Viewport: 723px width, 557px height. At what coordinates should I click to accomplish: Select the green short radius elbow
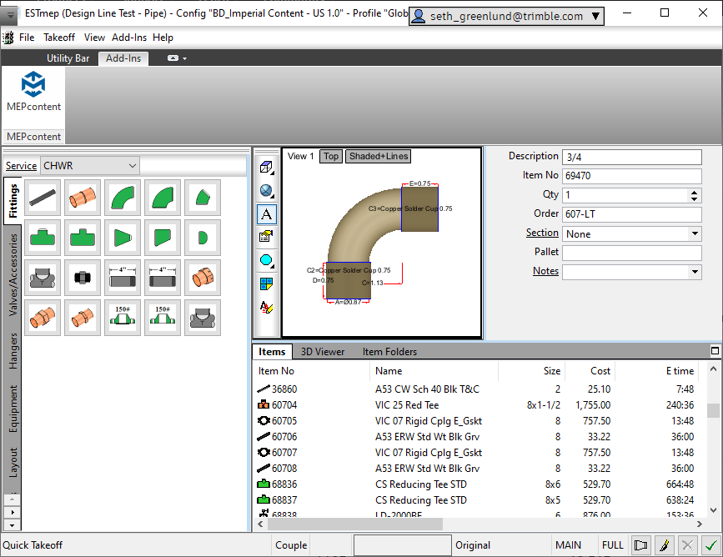click(163, 198)
